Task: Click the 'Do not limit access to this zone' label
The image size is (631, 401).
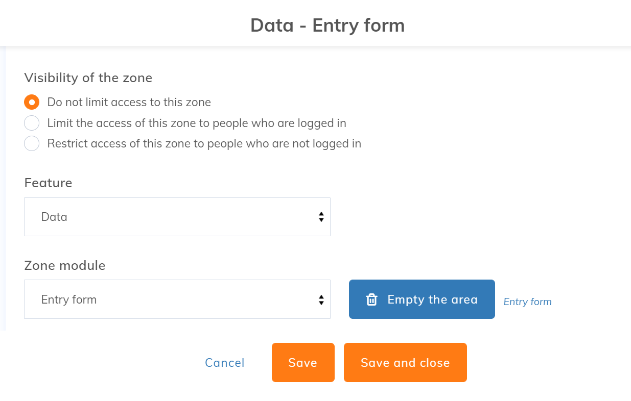Action: [x=129, y=102]
